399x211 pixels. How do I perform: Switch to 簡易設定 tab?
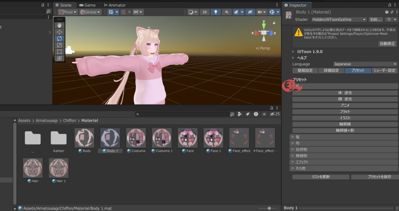pyautogui.click(x=305, y=70)
